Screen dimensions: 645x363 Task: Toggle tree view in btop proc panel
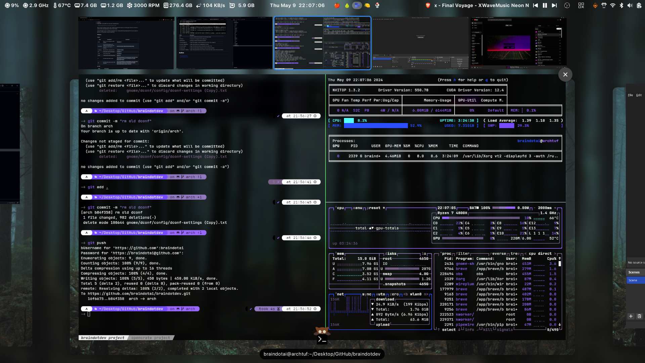pos(515,254)
